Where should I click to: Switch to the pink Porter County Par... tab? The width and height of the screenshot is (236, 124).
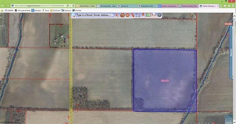[x=188, y=6]
